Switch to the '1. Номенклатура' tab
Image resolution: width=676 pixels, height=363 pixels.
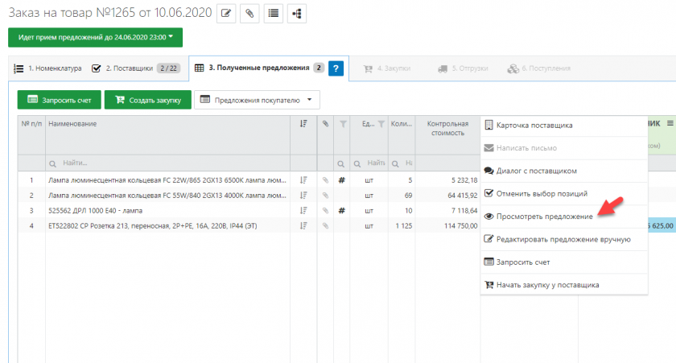pos(48,68)
